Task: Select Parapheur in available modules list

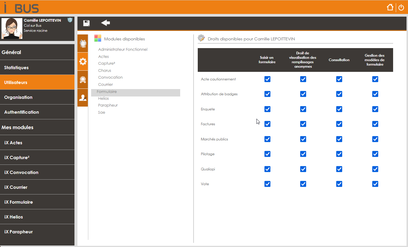Action: [108, 105]
